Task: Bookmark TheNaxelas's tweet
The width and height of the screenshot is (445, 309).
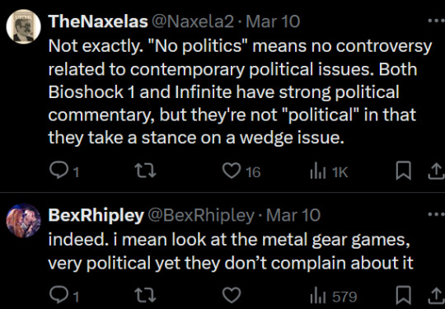Action: pyautogui.click(x=403, y=171)
